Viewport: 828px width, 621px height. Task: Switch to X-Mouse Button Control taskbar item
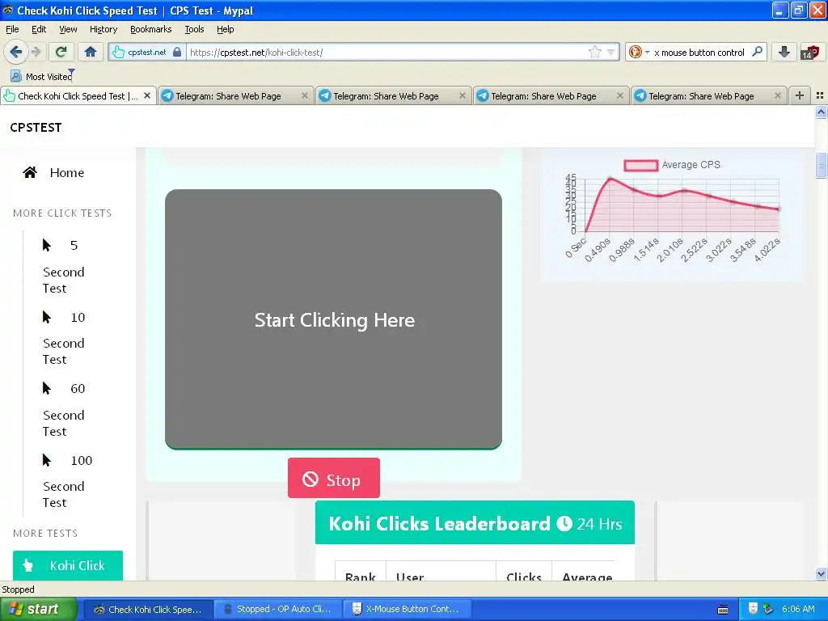[x=406, y=609]
